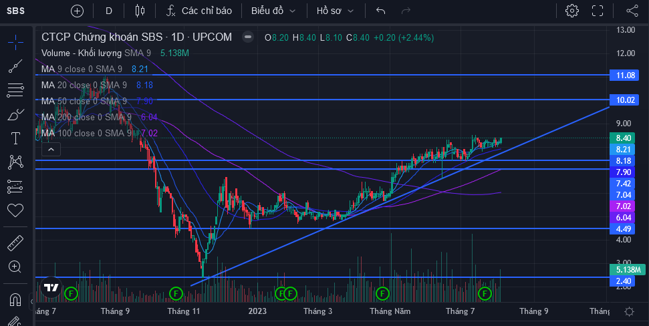Click the 2023 time axis label

click(x=257, y=311)
